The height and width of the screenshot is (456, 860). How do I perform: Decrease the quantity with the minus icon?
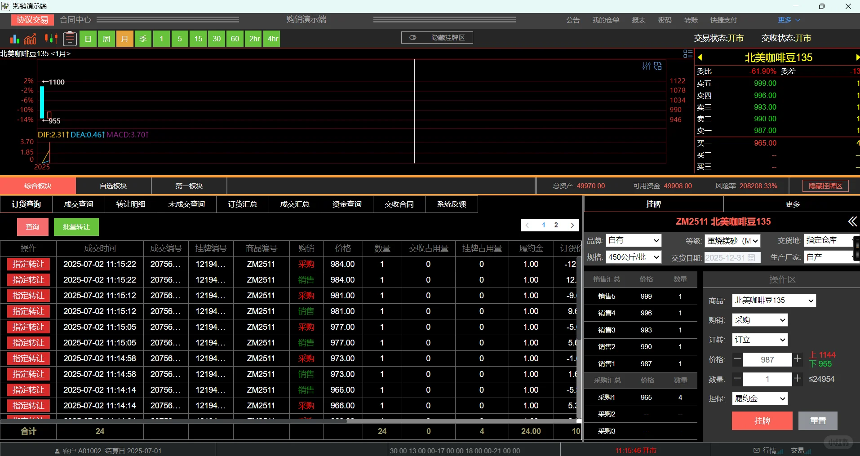737,379
